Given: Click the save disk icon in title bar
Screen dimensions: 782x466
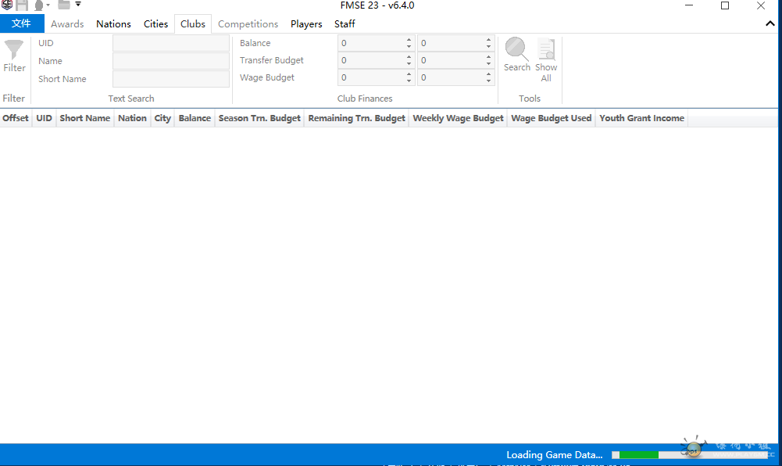Looking at the screenshot, I should tap(22, 5).
